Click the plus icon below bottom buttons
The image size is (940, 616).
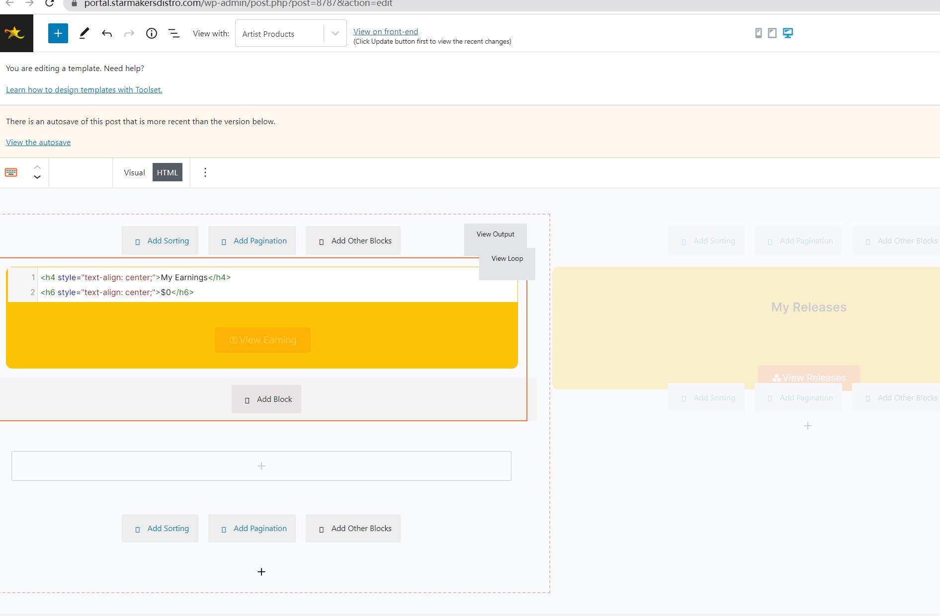[x=261, y=572]
